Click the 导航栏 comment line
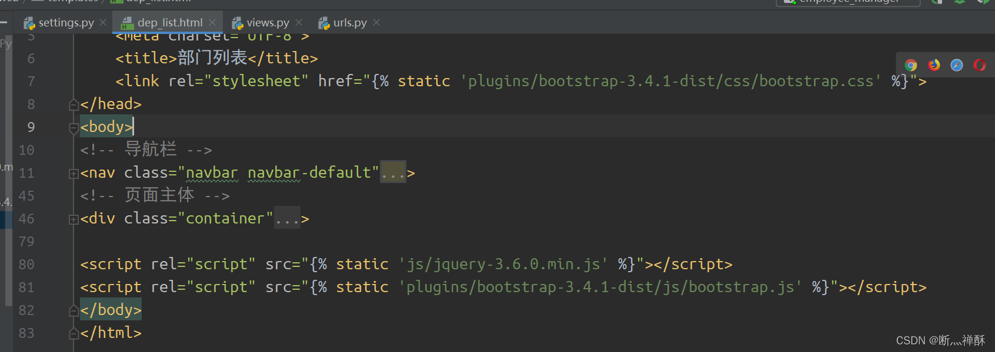Image resolution: width=995 pixels, height=352 pixels. (x=146, y=150)
